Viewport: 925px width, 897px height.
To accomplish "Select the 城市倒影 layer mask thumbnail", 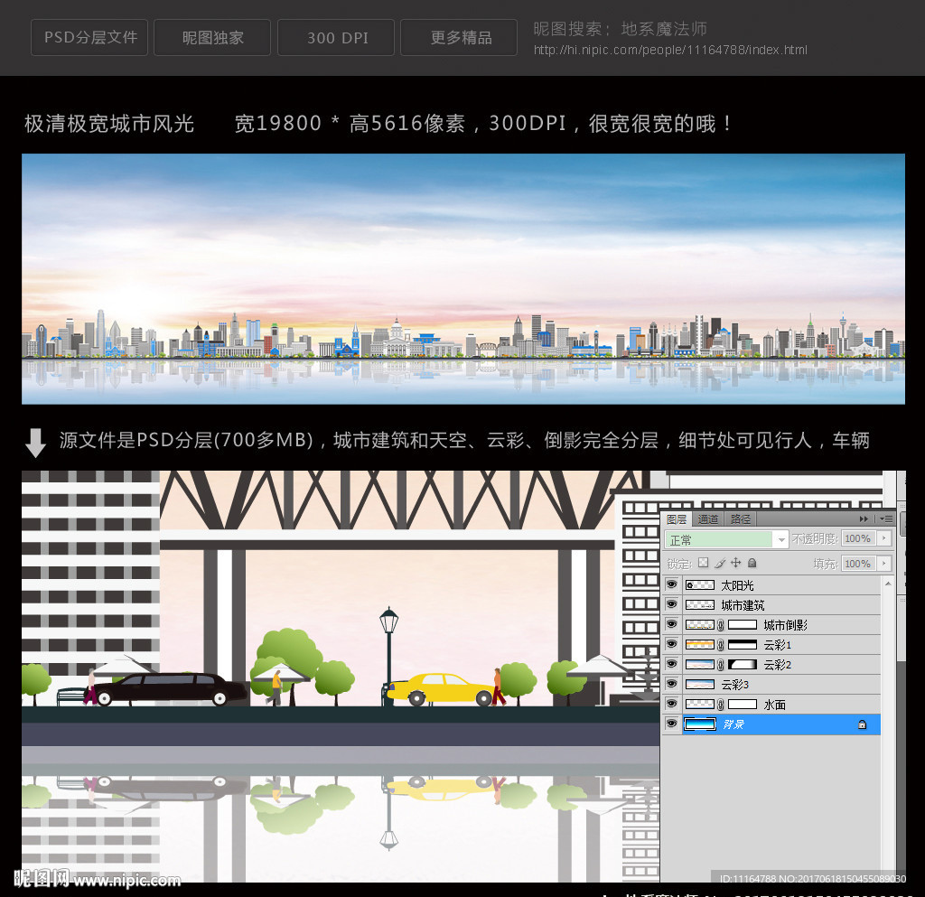I will coord(743,625).
